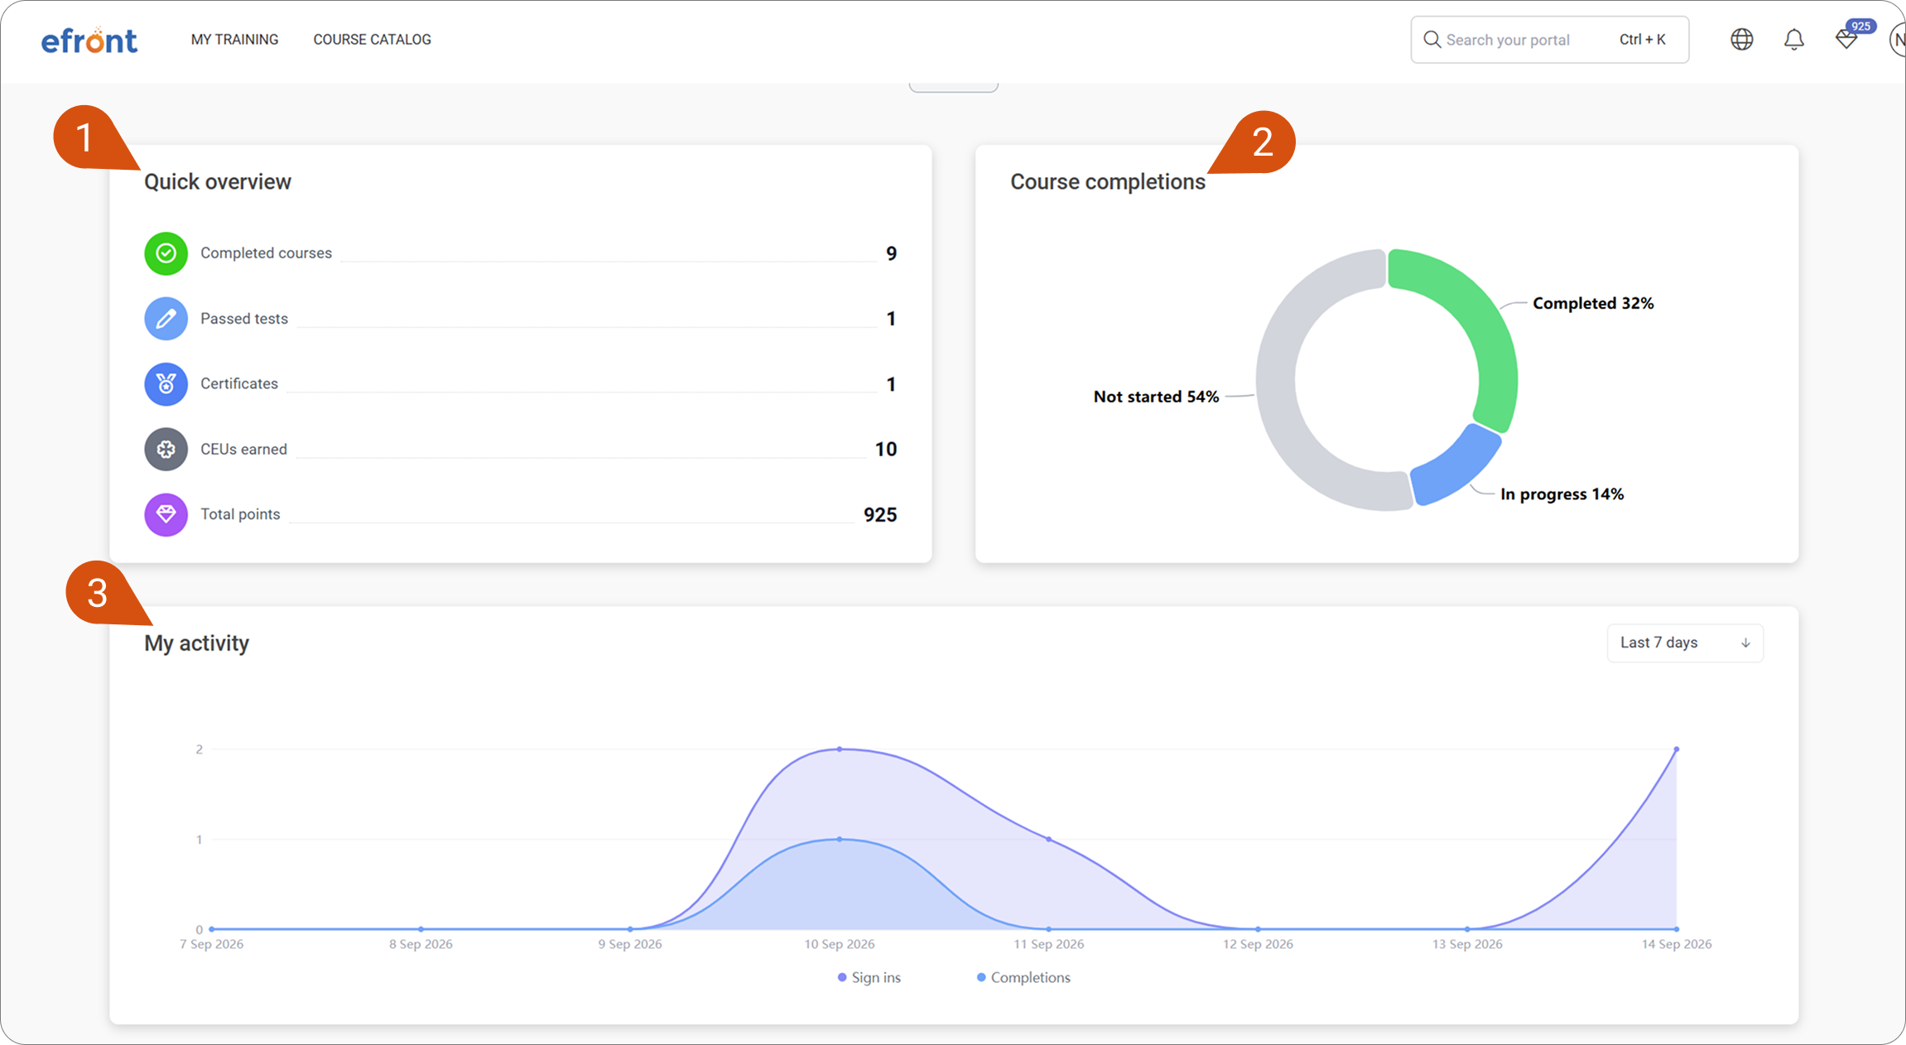Click the 'Passed tests' label

tap(244, 319)
